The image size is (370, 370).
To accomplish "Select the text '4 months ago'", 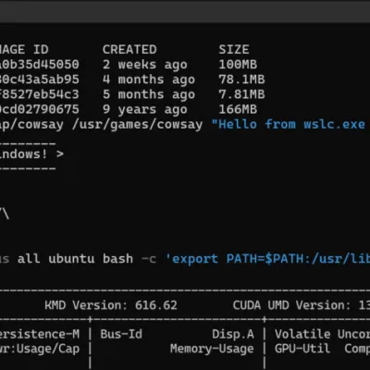I will tap(149, 80).
